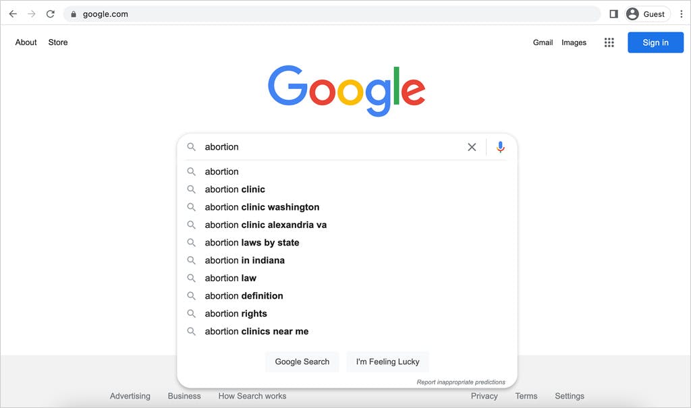Activate voice search with the microphone icon
Image resolution: width=691 pixels, height=408 pixels.
pos(499,147)
